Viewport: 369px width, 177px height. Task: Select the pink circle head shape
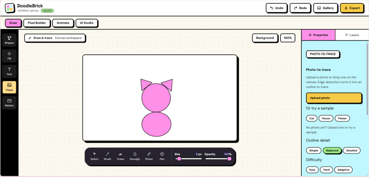(x=156, y=98)
